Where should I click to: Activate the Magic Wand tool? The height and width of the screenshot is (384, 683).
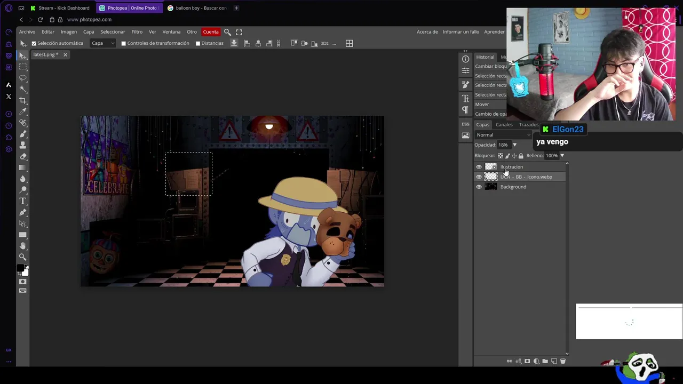coord(23,89)
